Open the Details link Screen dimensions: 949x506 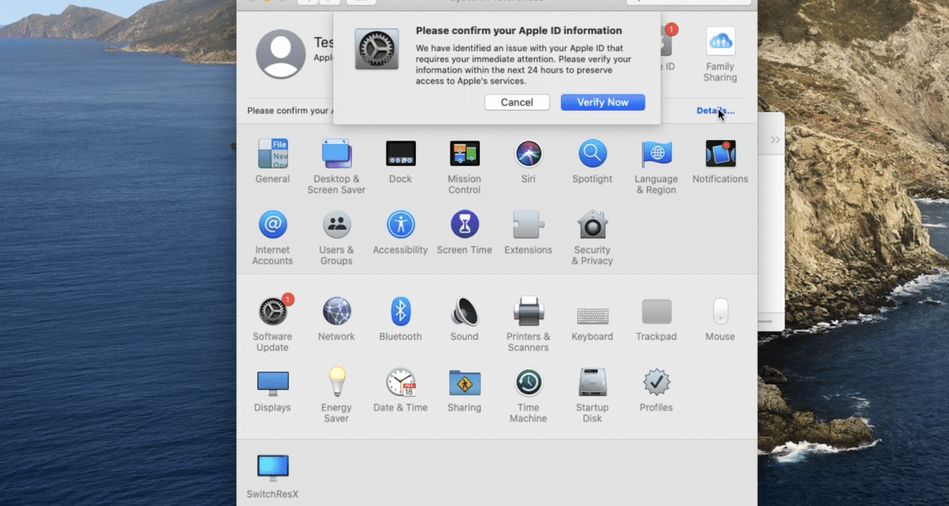[x=715, y=111]
